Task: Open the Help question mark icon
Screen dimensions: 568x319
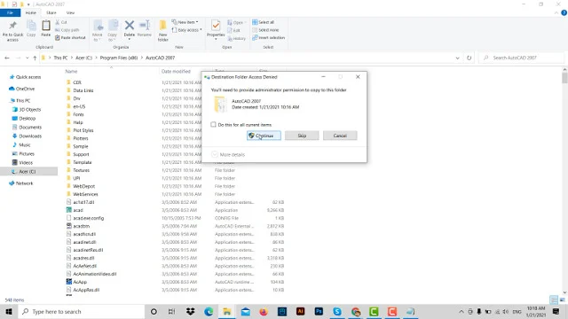Action: coord(564,12)
